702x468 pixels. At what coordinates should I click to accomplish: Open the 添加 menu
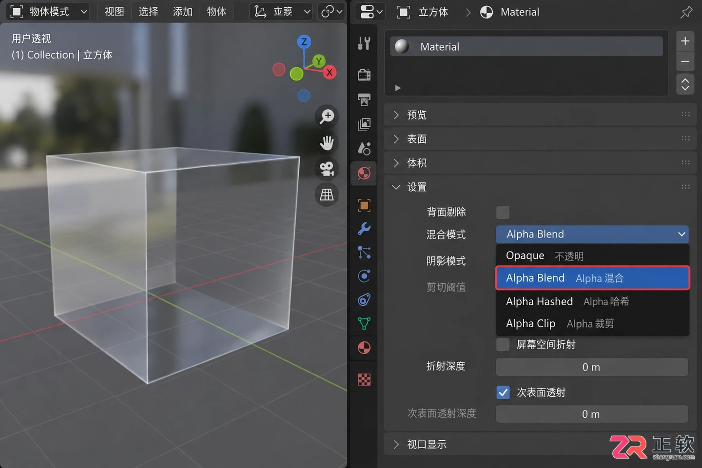(183, 12)
